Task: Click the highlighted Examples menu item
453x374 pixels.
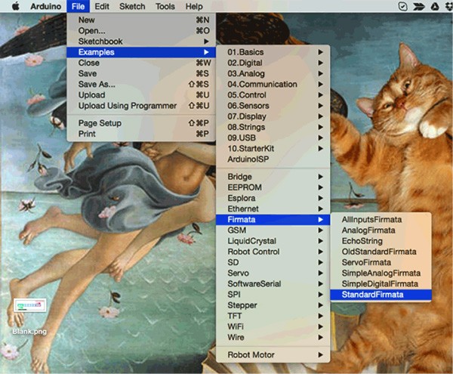Action: point(141,52)
